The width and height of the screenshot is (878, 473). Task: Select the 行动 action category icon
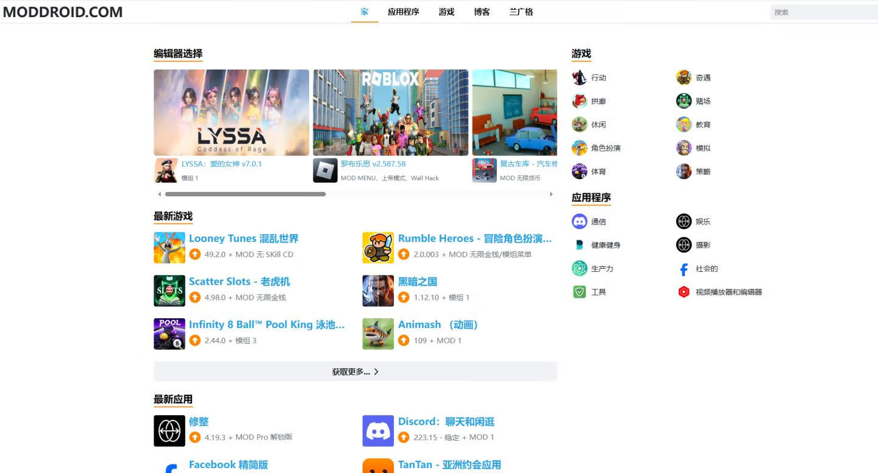[x=579, y=77]
